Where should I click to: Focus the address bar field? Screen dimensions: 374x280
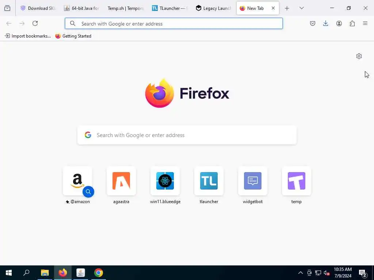173,23
